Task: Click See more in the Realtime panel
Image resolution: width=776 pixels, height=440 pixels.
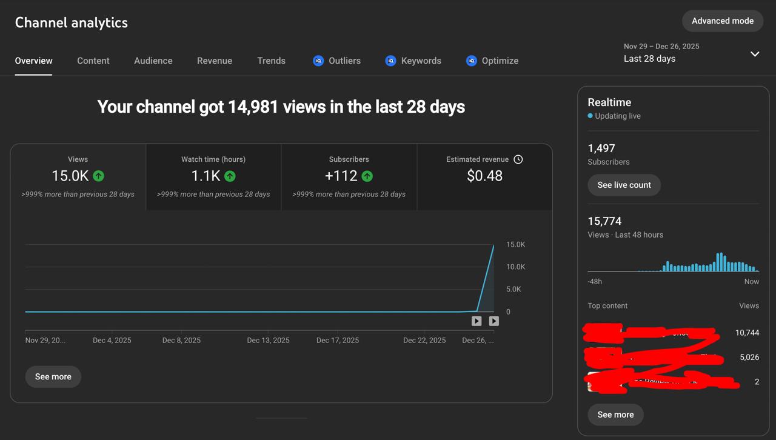Action: (615, 415)
